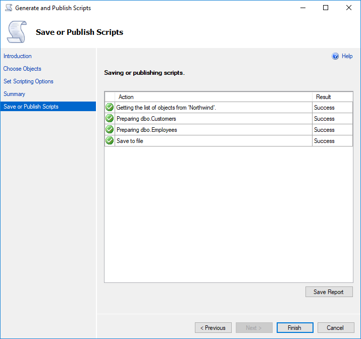
Task: Click green checkmark beside Preparing dbo.Employees
Action: pyautogui.click(x=110, y=130)
